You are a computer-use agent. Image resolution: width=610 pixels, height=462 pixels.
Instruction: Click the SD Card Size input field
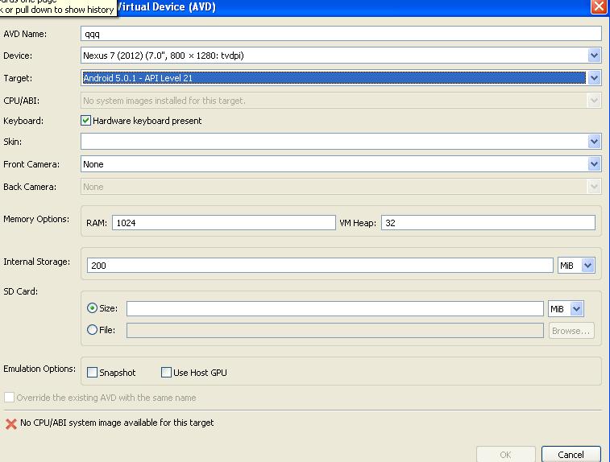(x=335, y=309)
